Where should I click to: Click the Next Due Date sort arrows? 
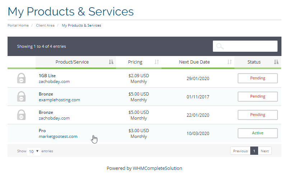229,62
